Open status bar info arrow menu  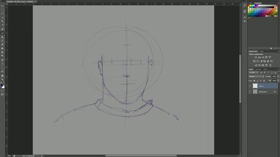pos(42,156)
